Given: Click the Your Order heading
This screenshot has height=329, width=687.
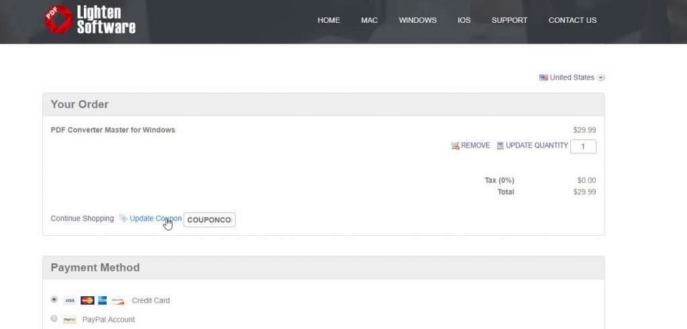Looking at the screenshot, I should click(x=79, y=104).
